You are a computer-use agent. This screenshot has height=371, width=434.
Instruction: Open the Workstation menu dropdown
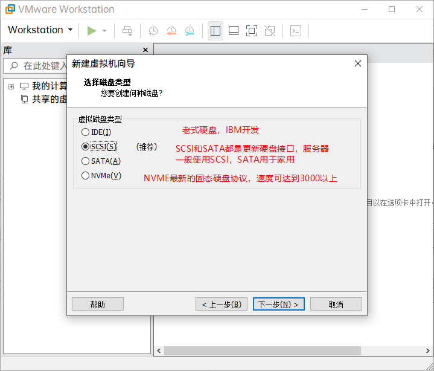point(40,30)
